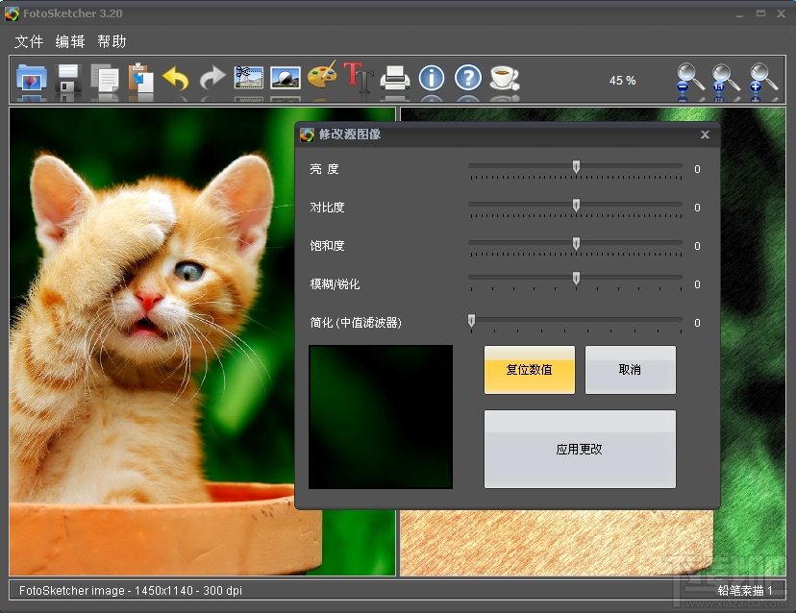Open drawing parameters via the palette icon
This screenshot has width=796, height=613.
322,76
